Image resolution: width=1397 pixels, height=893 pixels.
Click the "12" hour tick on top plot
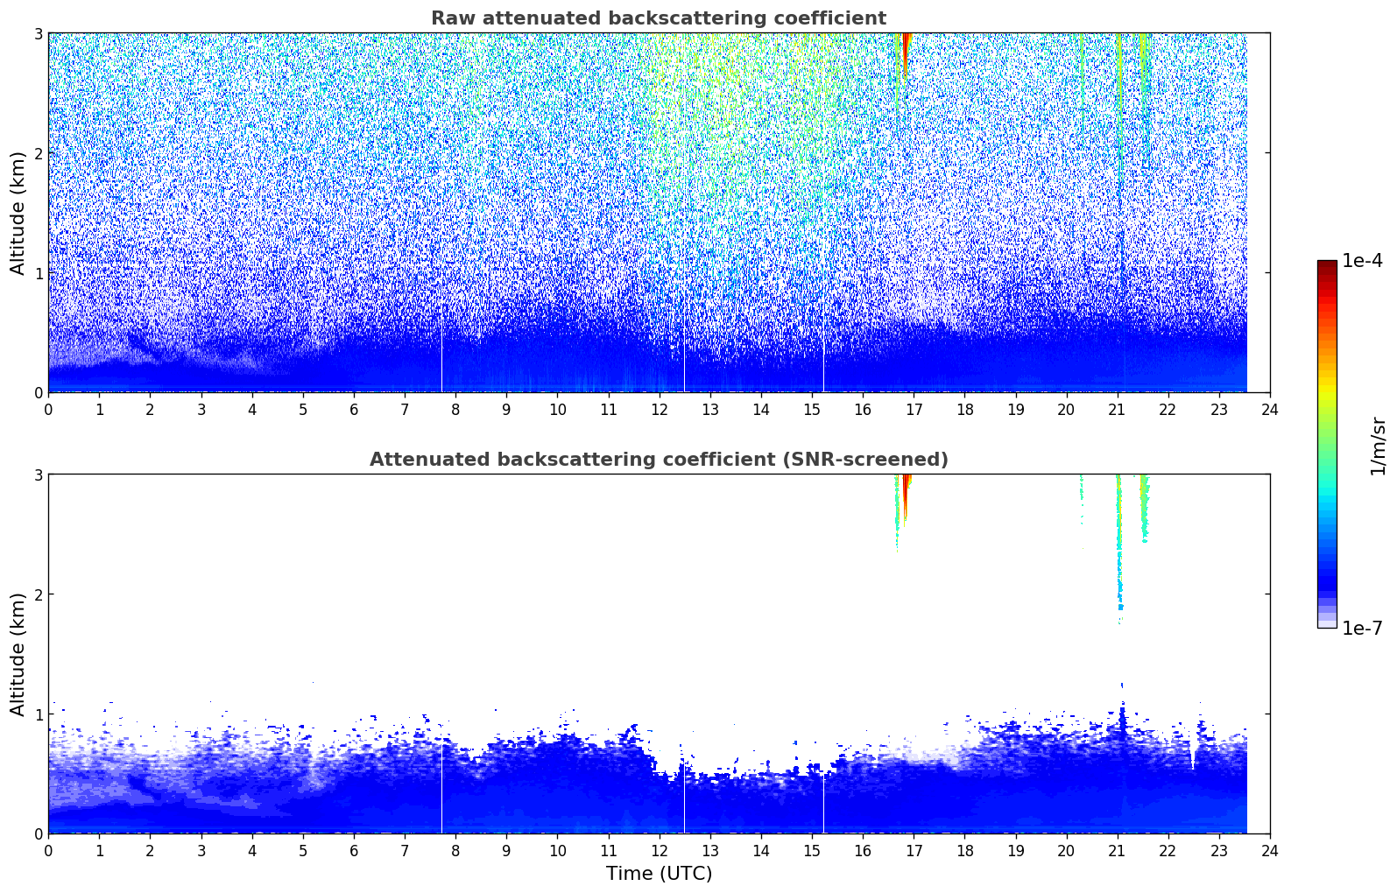(659, 409)
